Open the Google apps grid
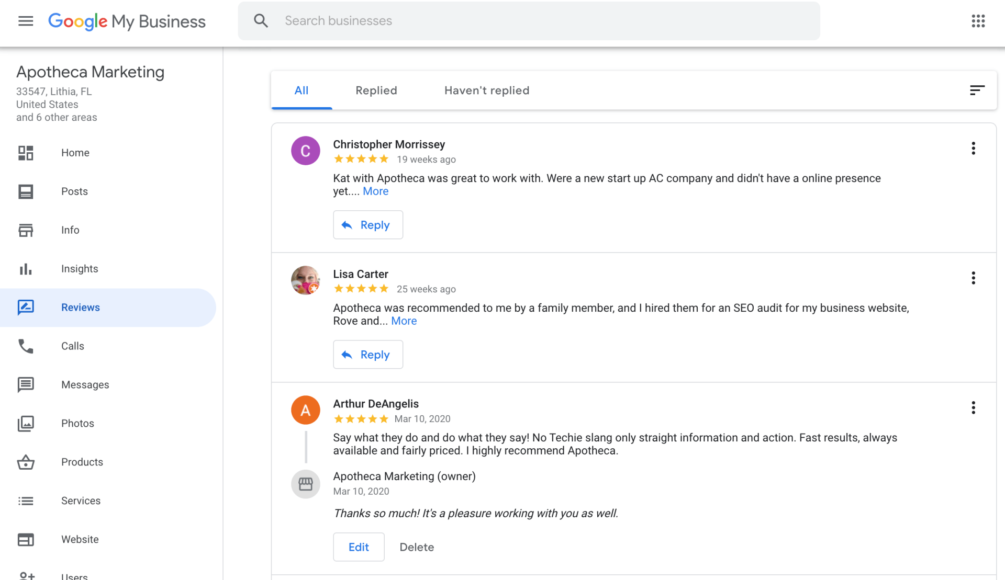 [x=978, y=21]
